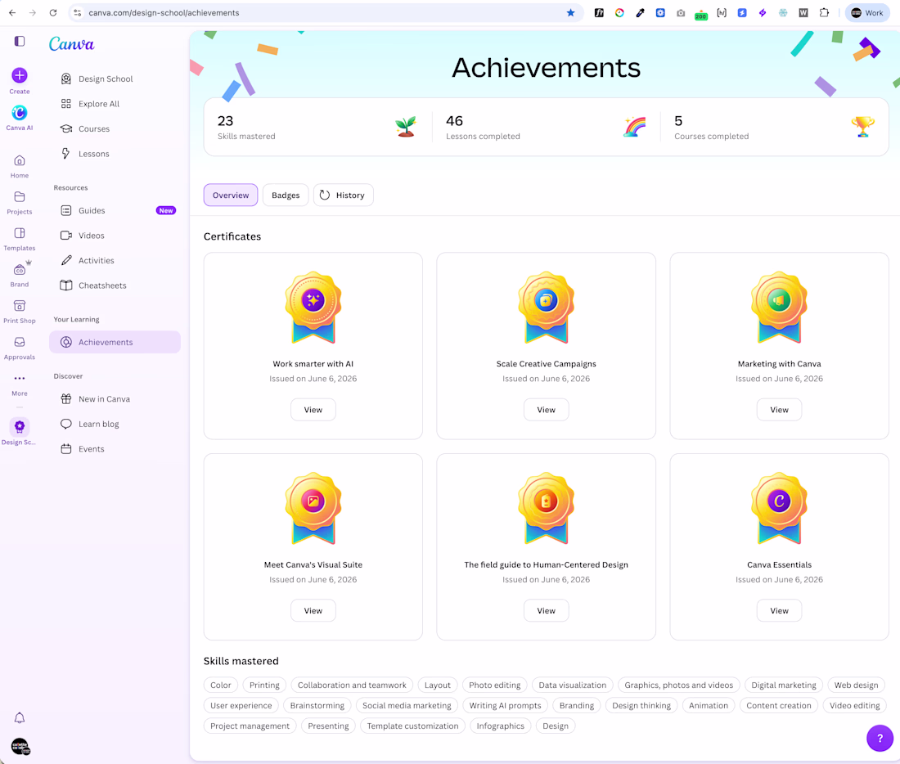Open Videos sidebar item
900x764 pixels.
115,236
